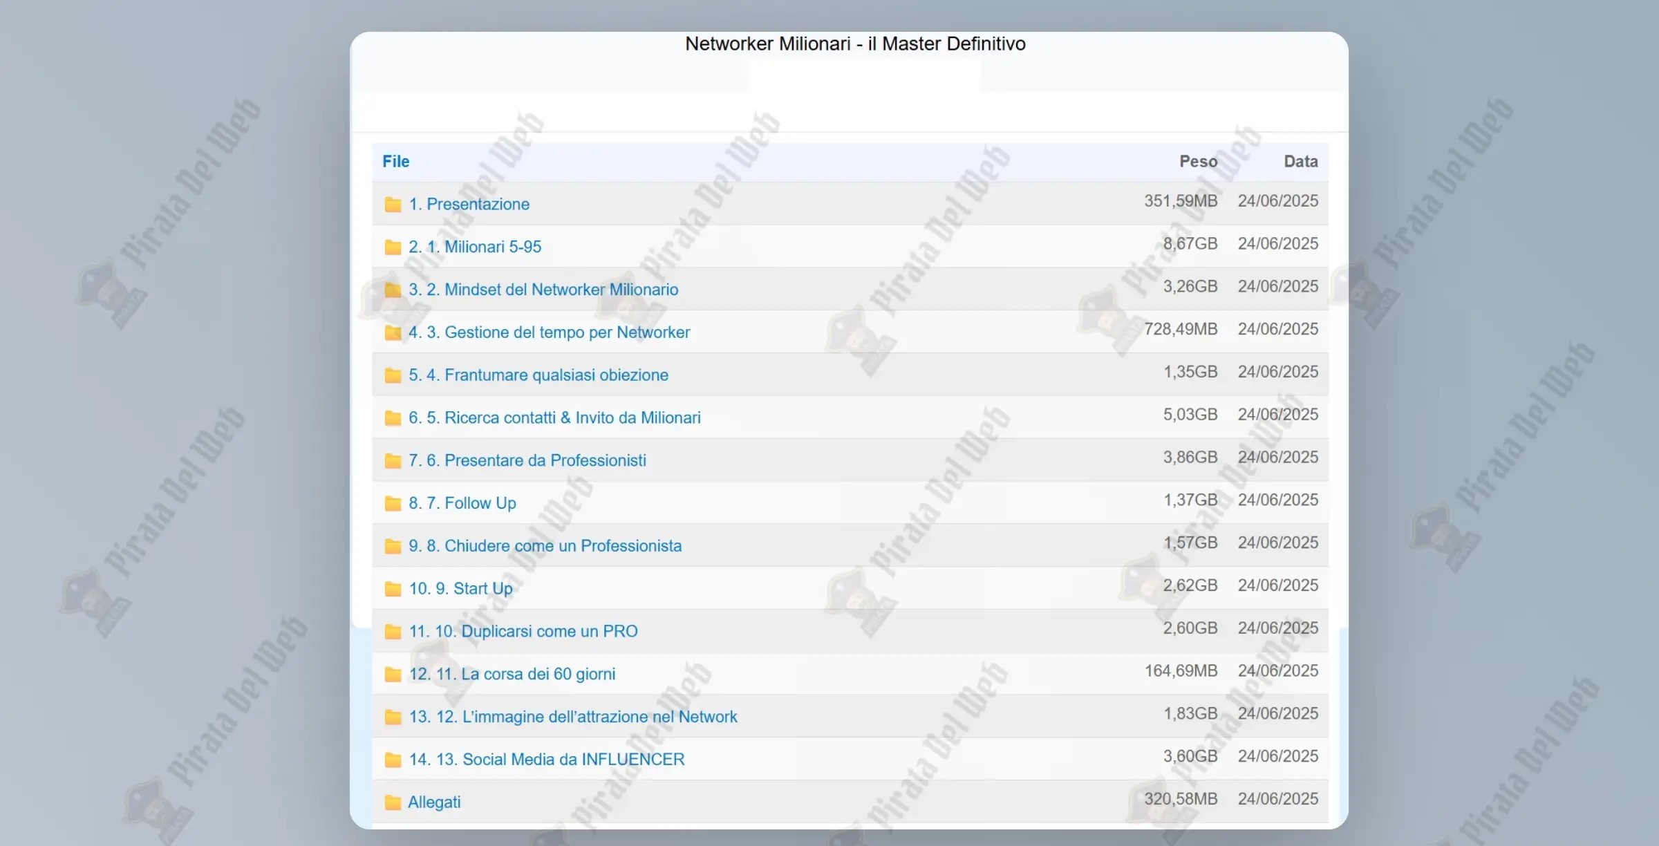Screen dimensions: 1659x846
Task: Click the date in the Allegati row
Action: click(x=1278, y=800)
